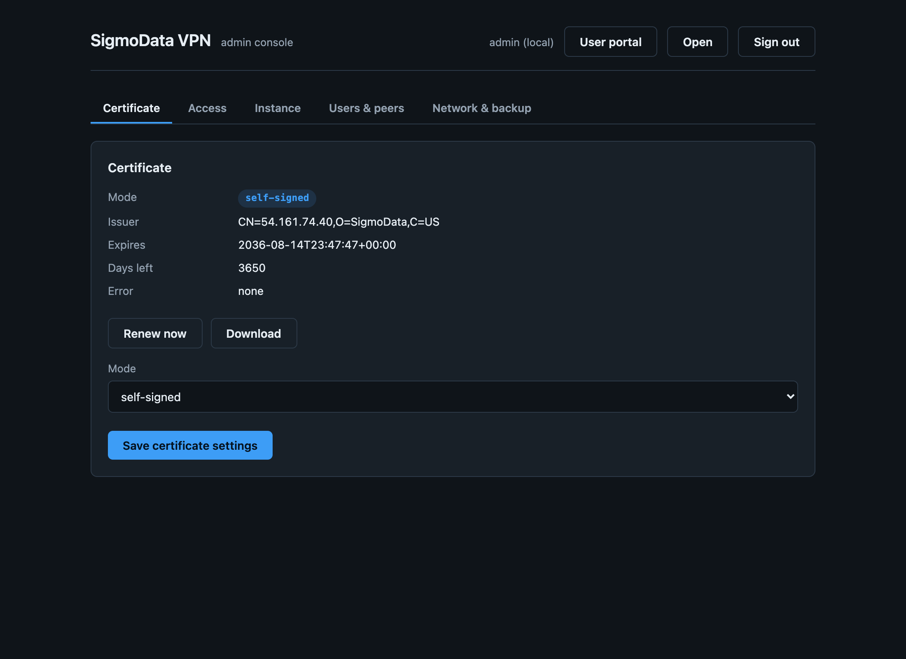Click Renew now to renew certificate
906x659 pixels.
(155, 333)
